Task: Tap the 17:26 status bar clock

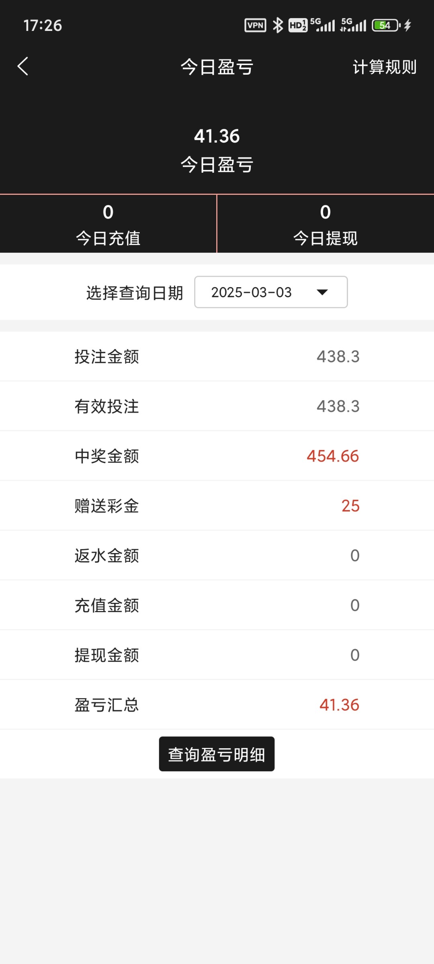Action: pos(43,25)
